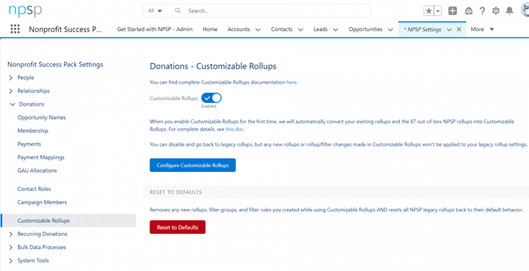Open the 'All' search scope dropdown
The height and width of the screenshot is (271, 529).
pyautogui.click(x=155, y=11)
